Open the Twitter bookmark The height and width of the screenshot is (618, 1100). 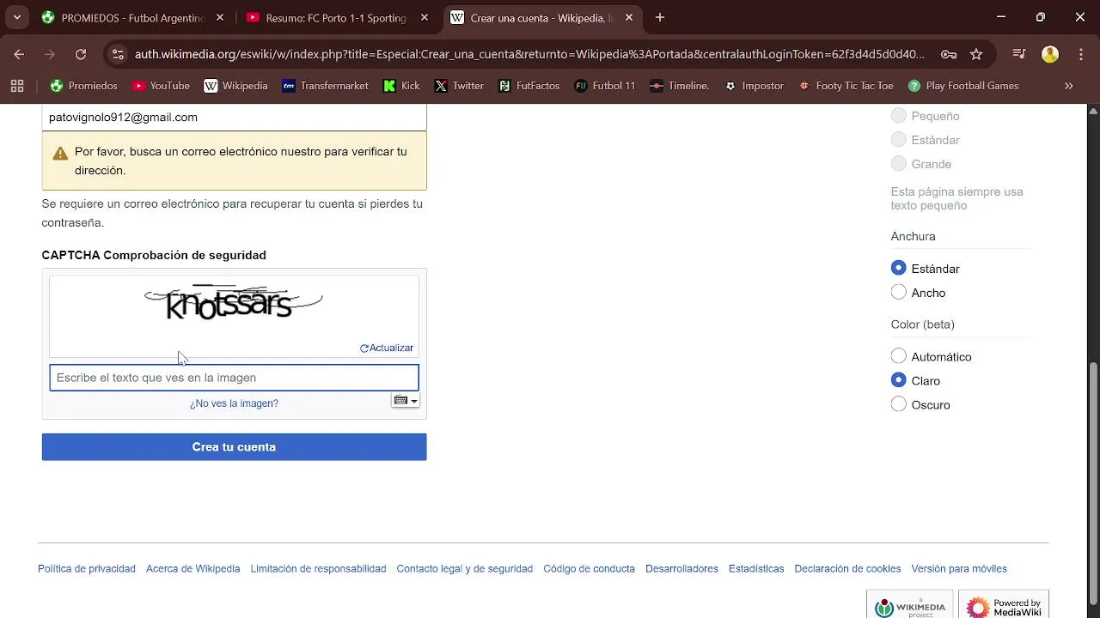point(459,86)
